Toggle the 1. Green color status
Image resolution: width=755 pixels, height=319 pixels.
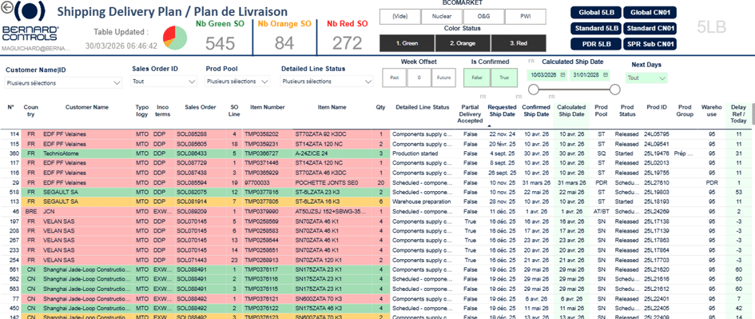(407, 43)
